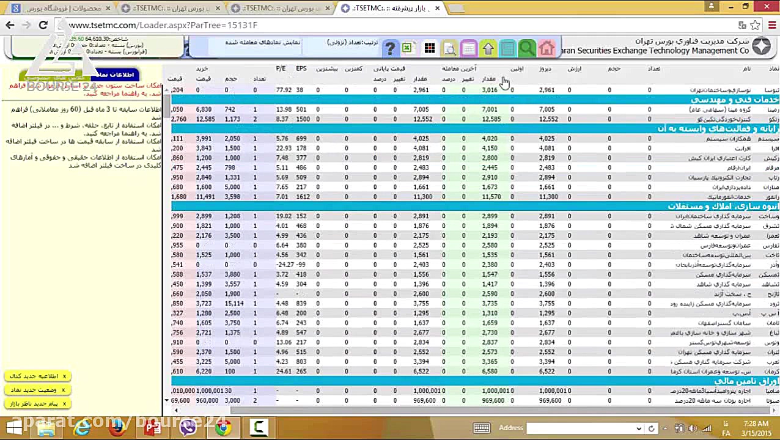This screenshot has width=780, height=440.
Task: Collapse the 'انبوه سازی، املاک و مستغلات' sector header
Action: pos(475,207)
